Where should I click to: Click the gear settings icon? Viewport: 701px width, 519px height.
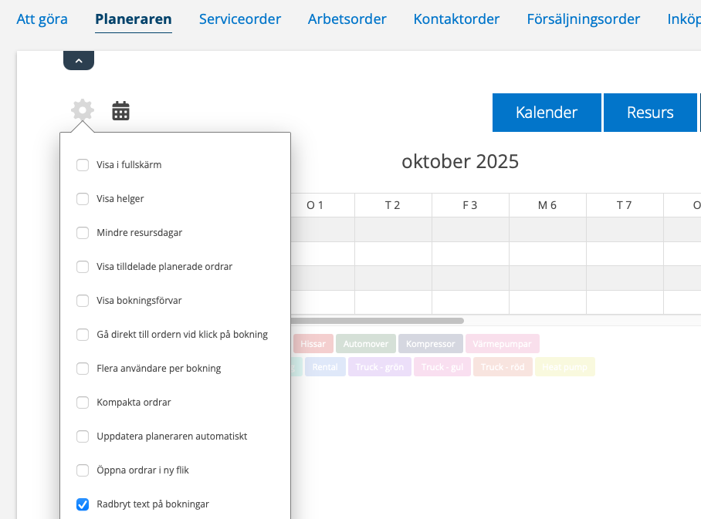tap(83, 110)
